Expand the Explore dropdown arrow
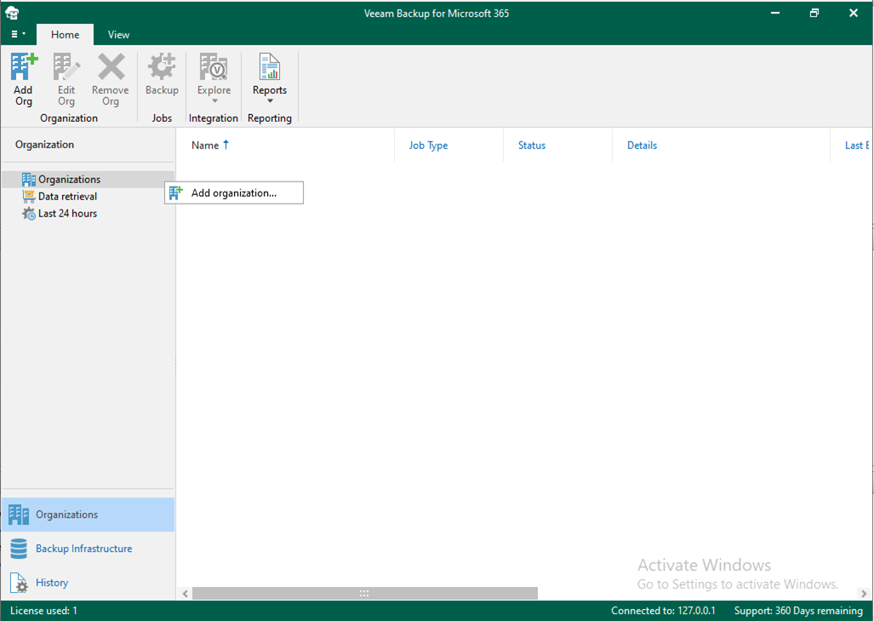This screenshot has width=874, height=621. pos(214,101)
